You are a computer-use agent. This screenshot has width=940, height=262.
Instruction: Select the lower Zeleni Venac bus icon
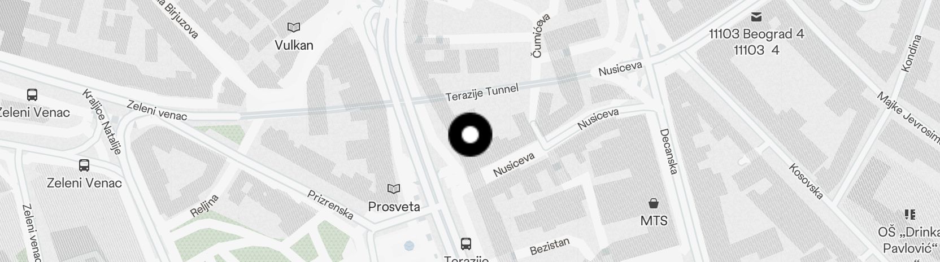[84, 165]
